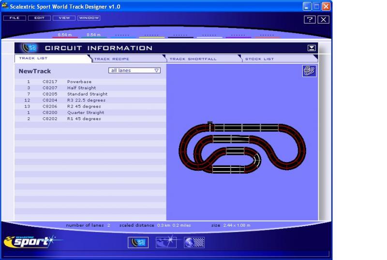Open the FILE menu
This screenshot has height=260, width=387.
point(14,18)
